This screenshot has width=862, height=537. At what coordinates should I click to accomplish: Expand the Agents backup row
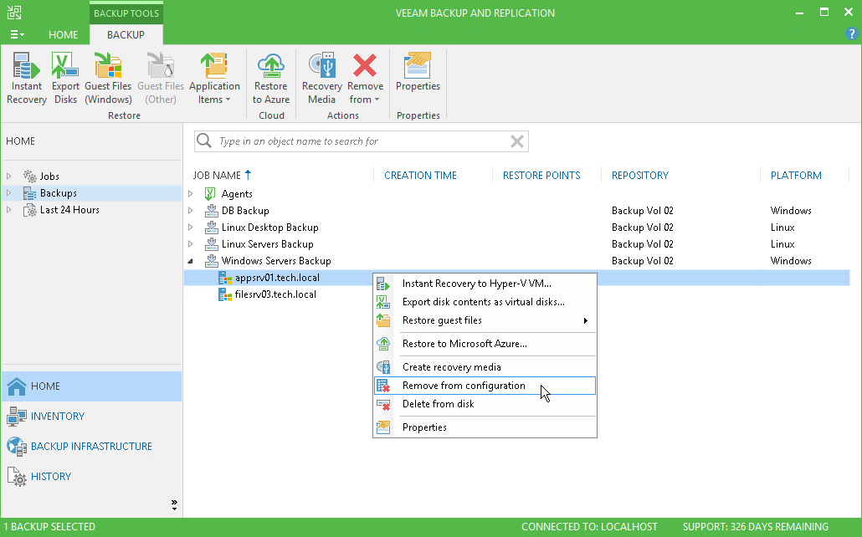click(191, 193)
